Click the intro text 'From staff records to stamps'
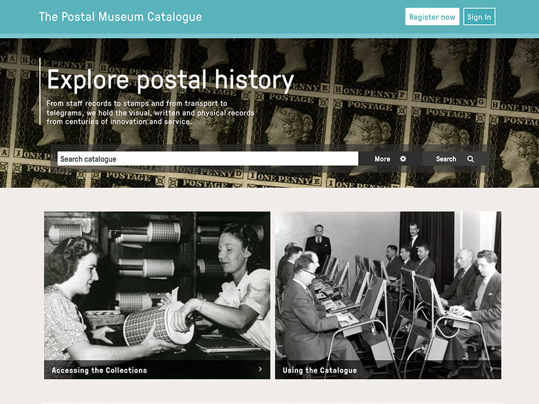 click(x=150, y=113)
